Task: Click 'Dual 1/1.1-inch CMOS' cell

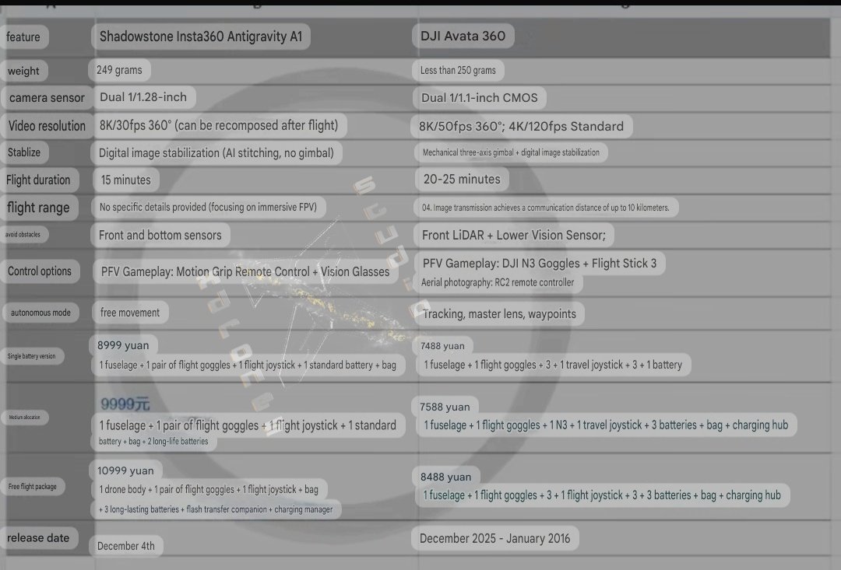Action: pyautogui.click(x=480, y=97)
